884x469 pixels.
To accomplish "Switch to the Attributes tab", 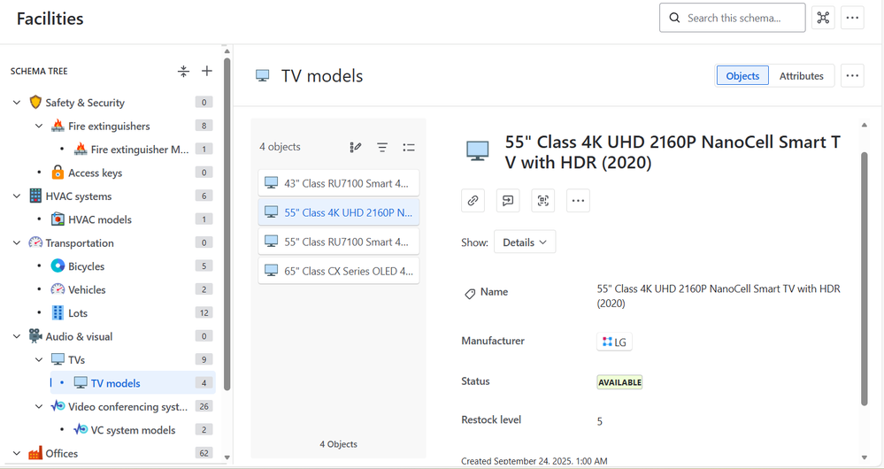I will coord(801,75).
